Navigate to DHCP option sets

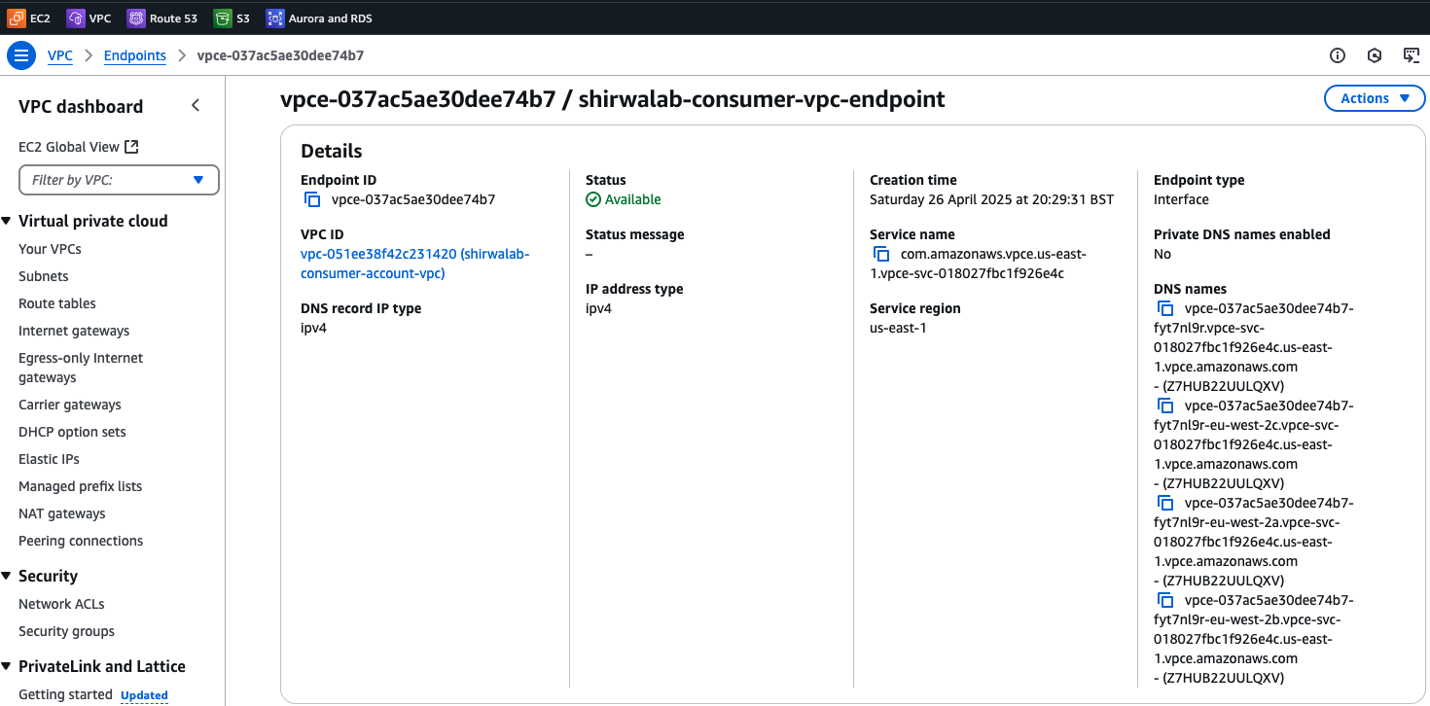(72, 432)
